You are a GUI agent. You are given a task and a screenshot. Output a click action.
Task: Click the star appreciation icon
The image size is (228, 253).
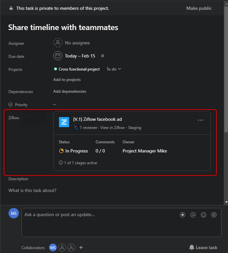pos(214,215)
